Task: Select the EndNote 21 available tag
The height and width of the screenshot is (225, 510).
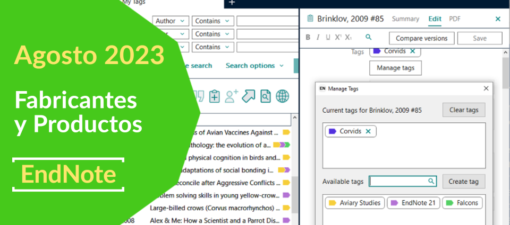Action: [413, 203]
